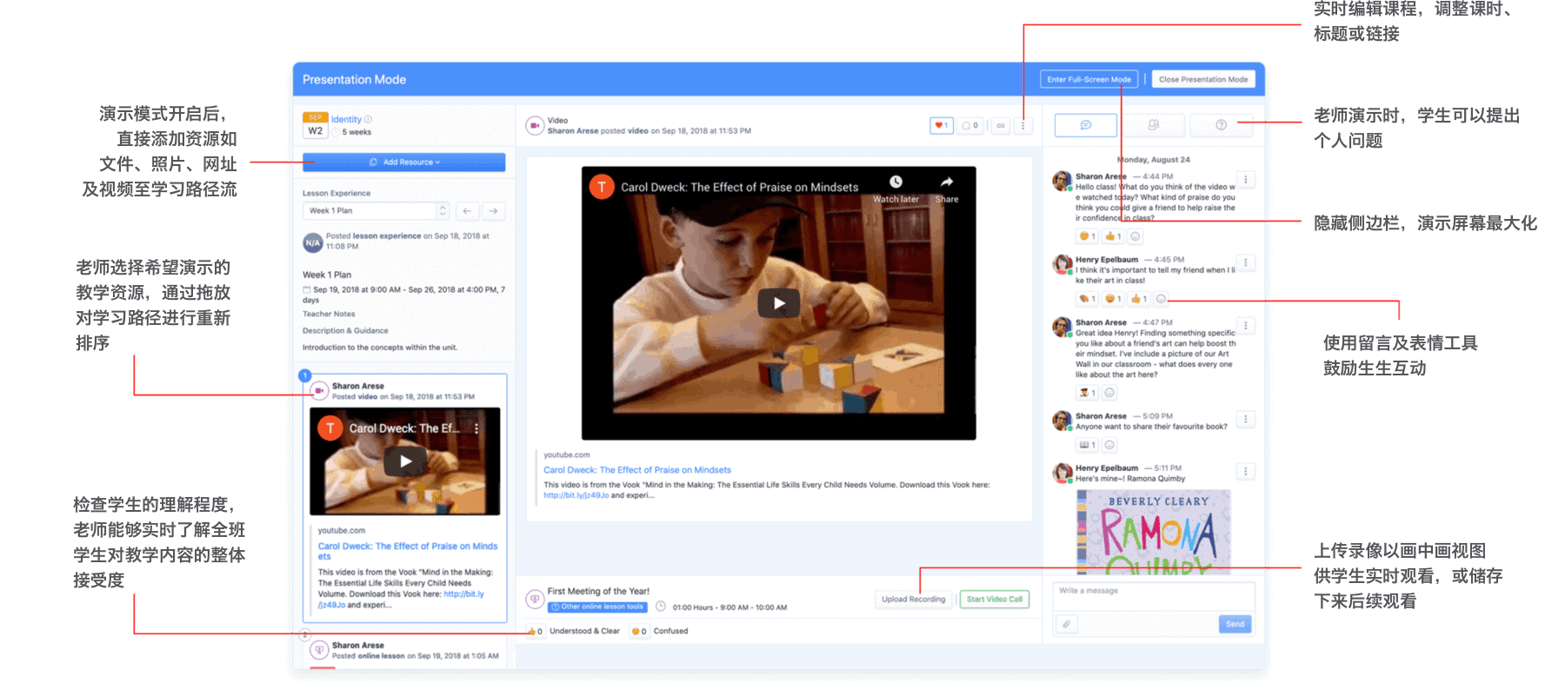Viewport: 1565px width, 696px height.
Task: Switch to the questions tab
Action: click(x=1221, y=125)
